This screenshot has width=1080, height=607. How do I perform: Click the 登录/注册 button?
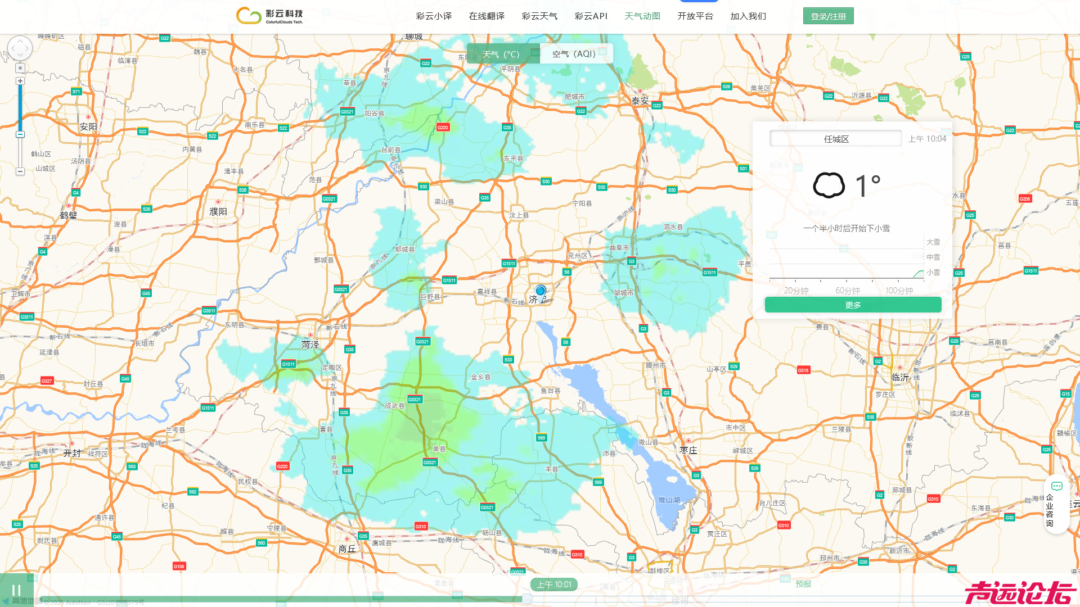point(828,16)
